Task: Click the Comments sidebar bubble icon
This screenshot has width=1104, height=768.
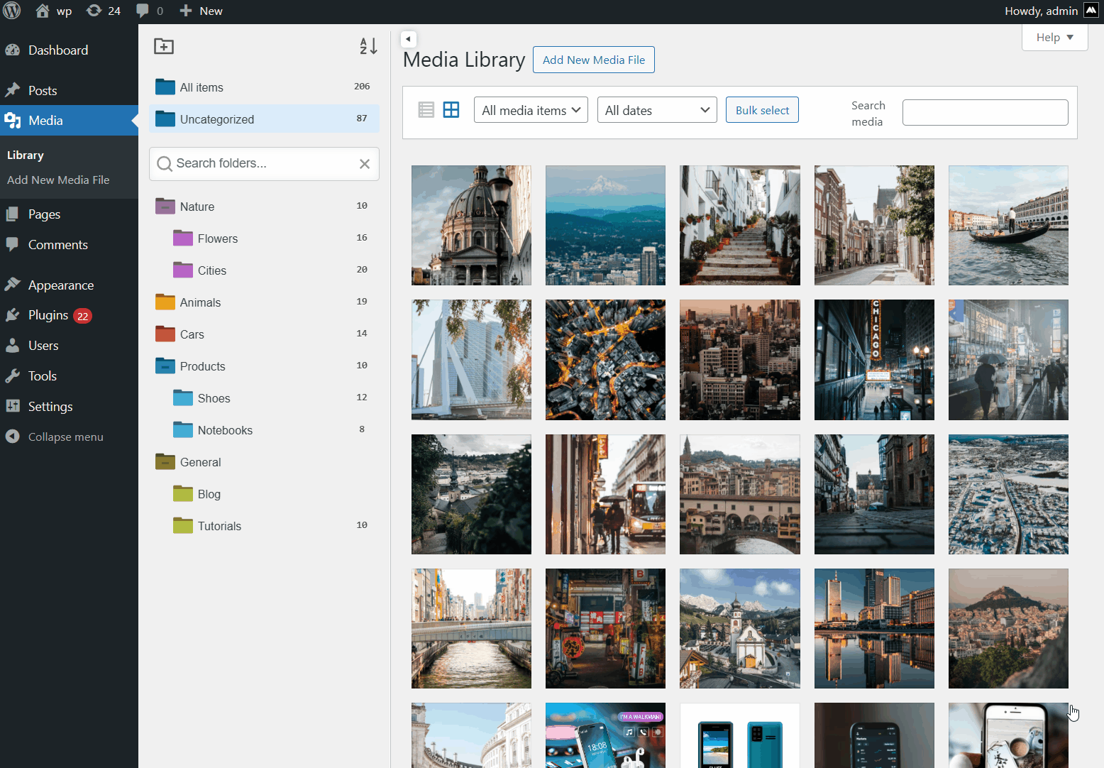Action: (x=12, y=245)
